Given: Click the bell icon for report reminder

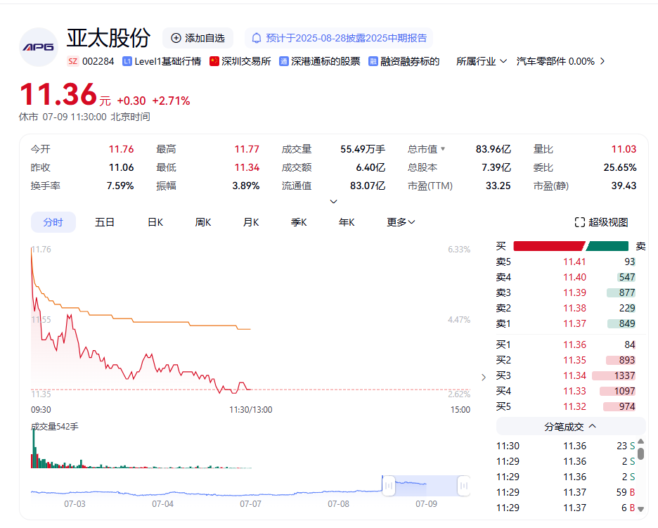Looking at the screenshot, I should click(257, 38).
